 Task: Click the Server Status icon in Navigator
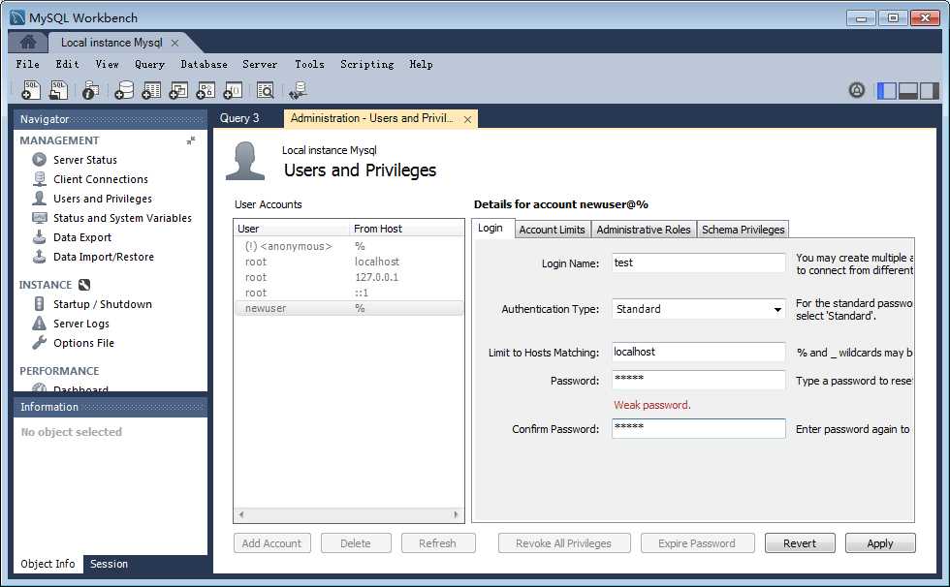point(40,160)
